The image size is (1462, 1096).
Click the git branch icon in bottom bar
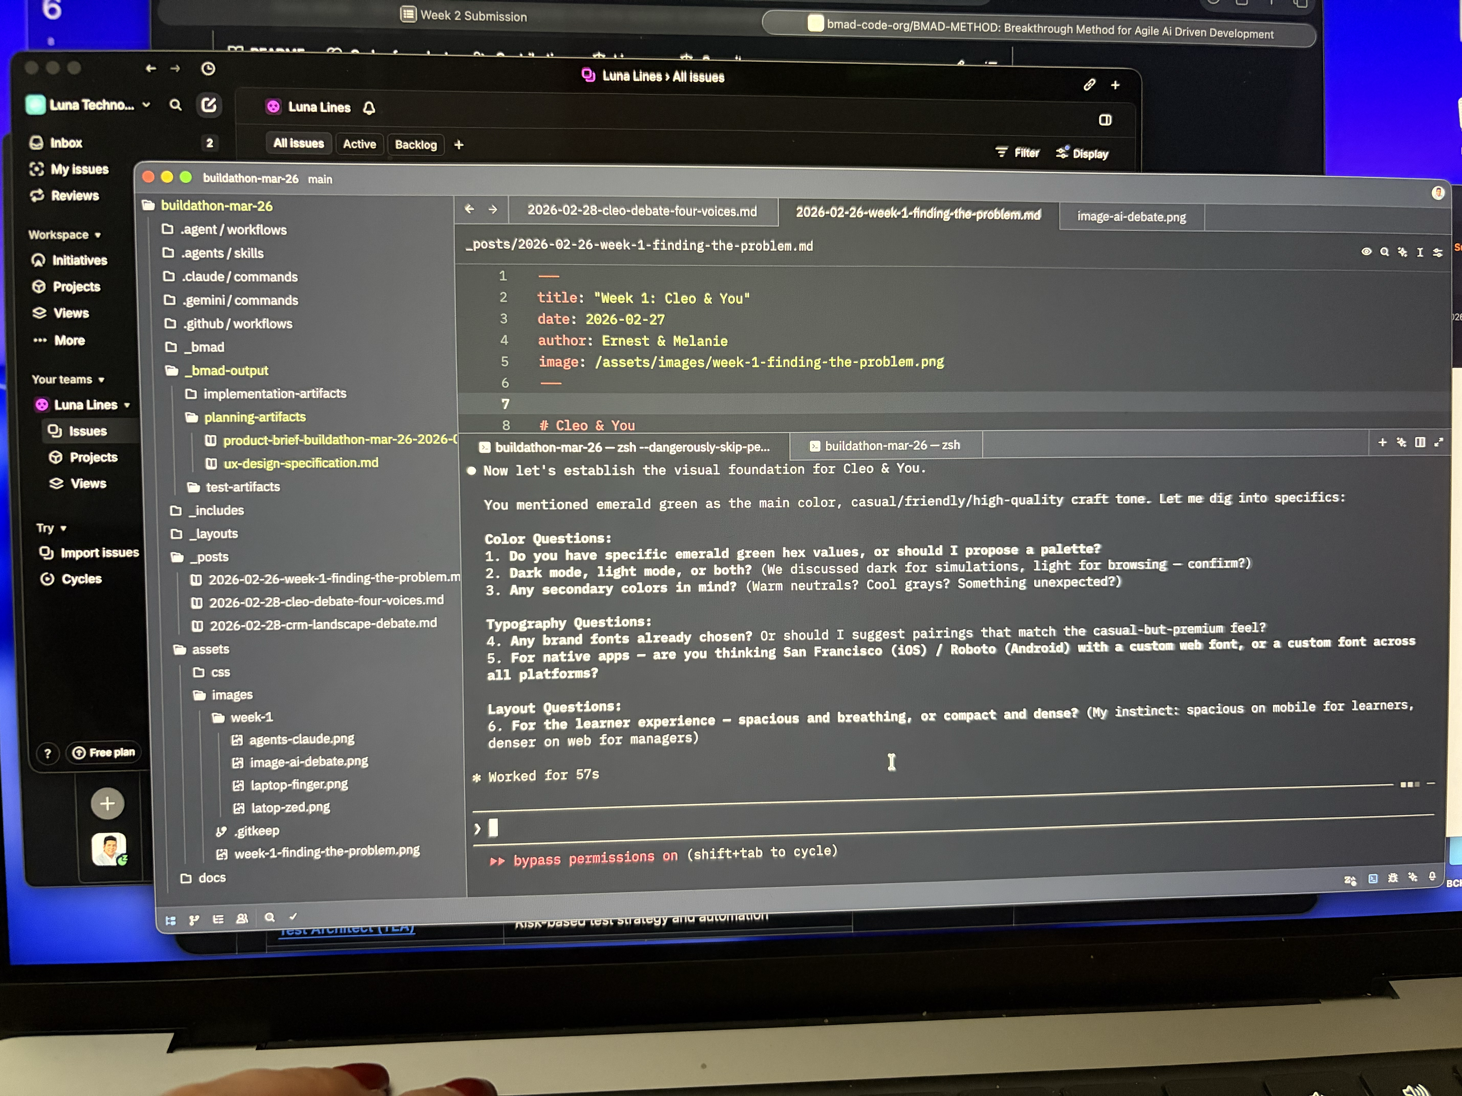point(194,920)
